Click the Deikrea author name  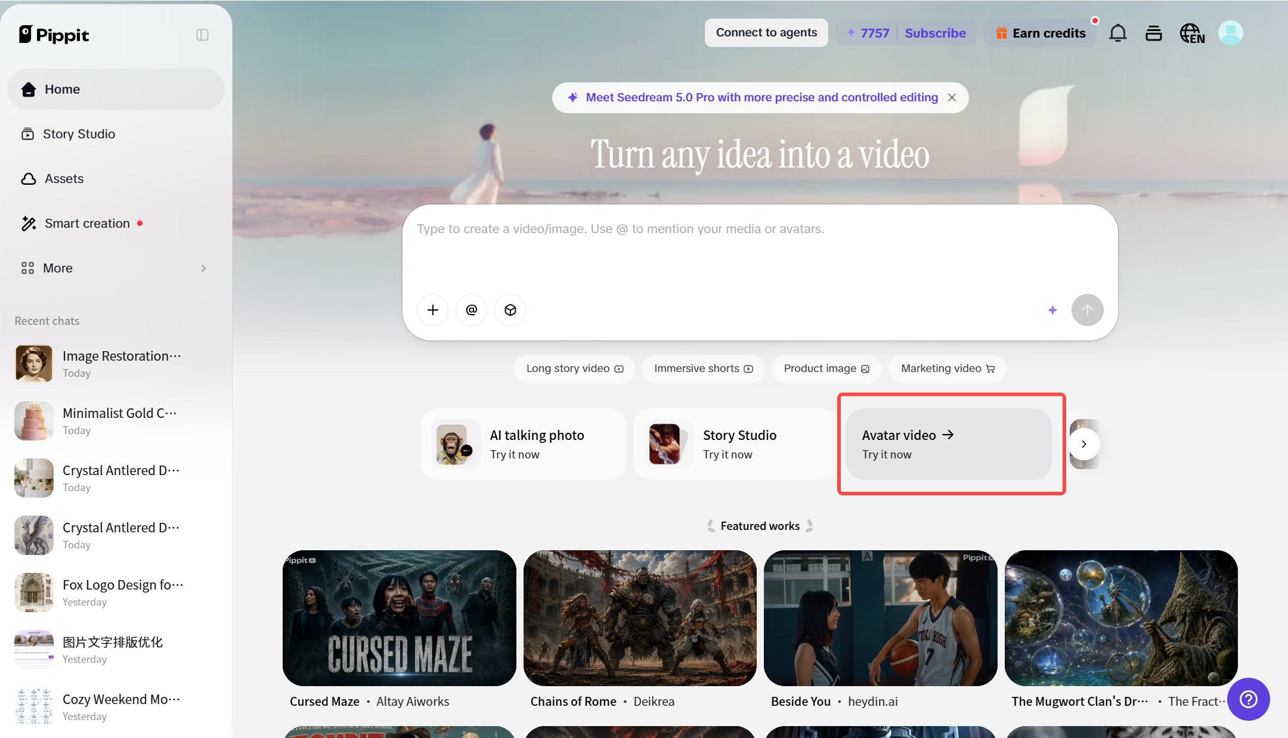pos(654,702)
